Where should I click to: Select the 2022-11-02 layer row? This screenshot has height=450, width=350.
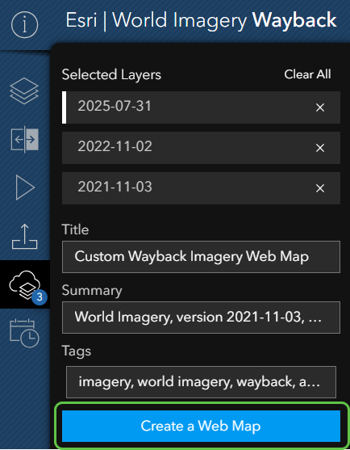(x=201, y=148)
